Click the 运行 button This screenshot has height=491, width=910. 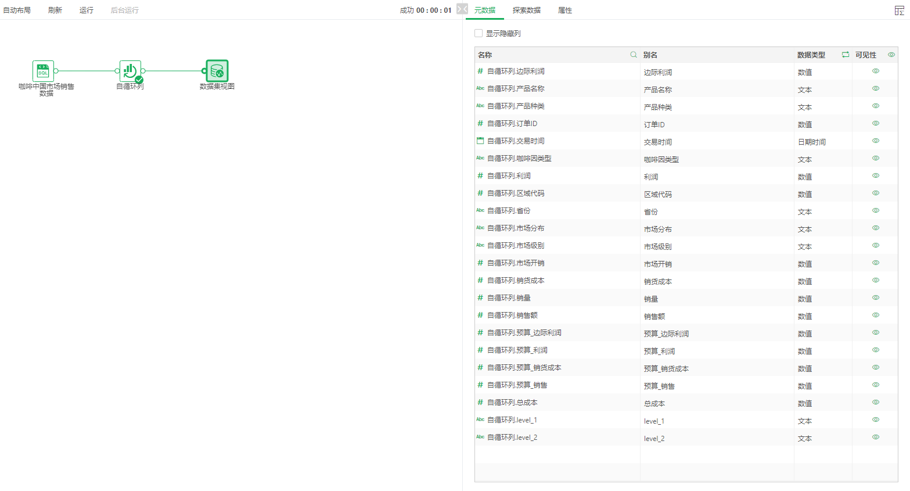tap(87, 10)
